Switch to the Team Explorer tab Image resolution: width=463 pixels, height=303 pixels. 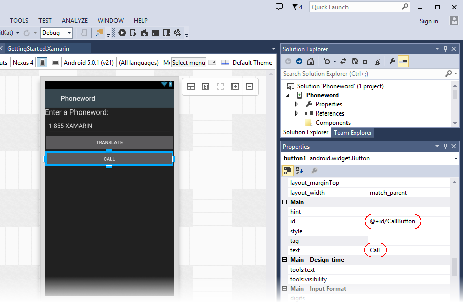click(x=353, y=133)
